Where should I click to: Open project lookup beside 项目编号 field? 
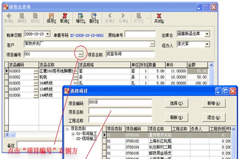(x=80, y=54)
